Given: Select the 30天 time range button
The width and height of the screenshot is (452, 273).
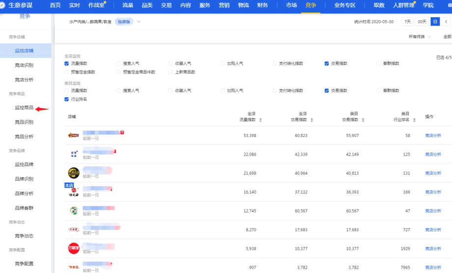Looking at the screenshot, I should (x=422, y=22).
